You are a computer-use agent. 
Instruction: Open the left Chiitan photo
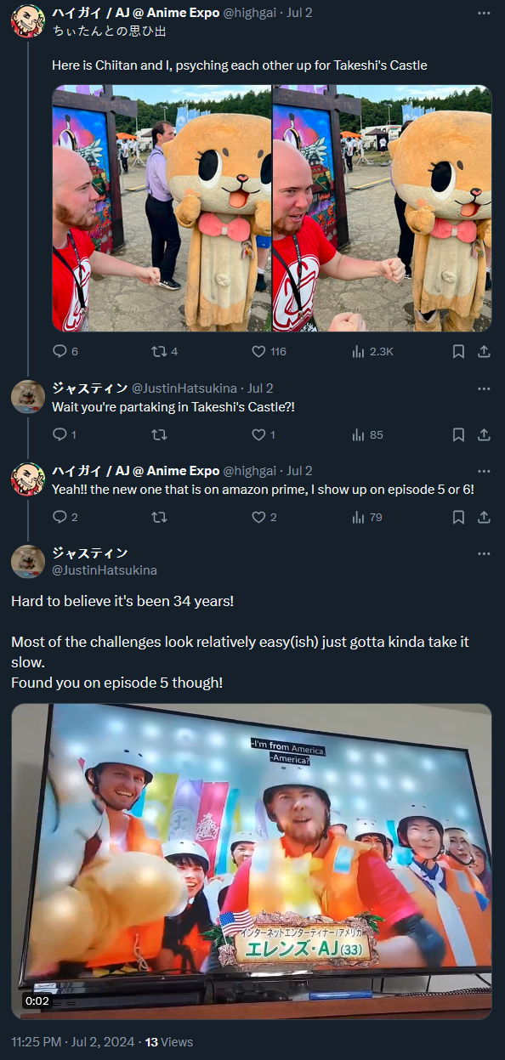coord(162,208)
